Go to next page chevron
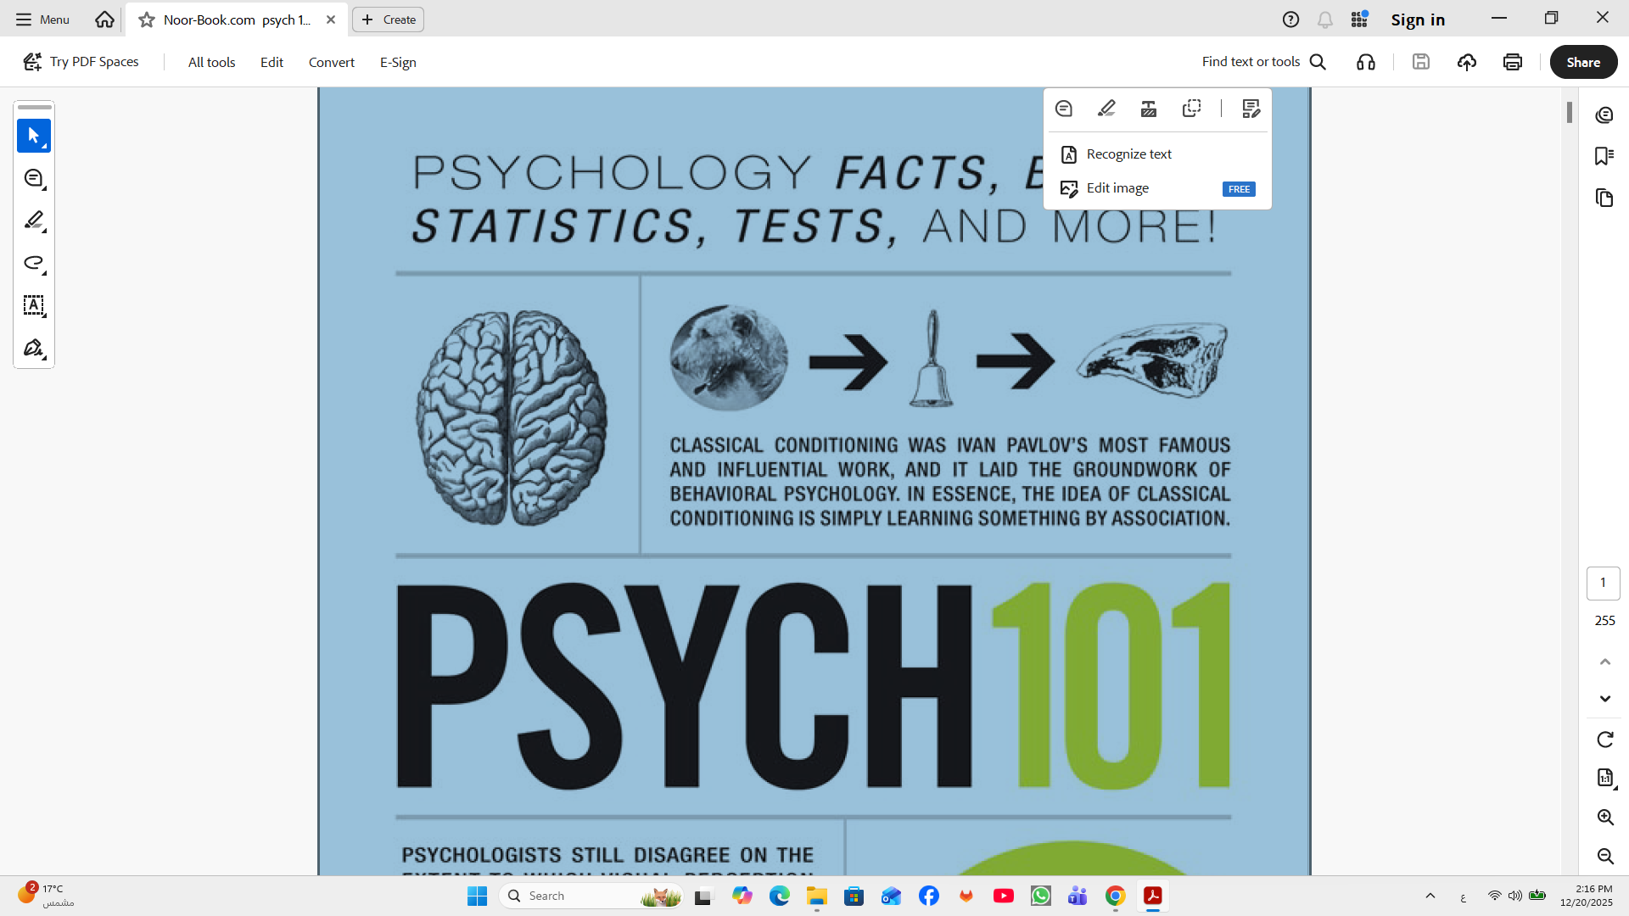The width and height of the screenshot is (1629, 916). [x=1604, y=699]
